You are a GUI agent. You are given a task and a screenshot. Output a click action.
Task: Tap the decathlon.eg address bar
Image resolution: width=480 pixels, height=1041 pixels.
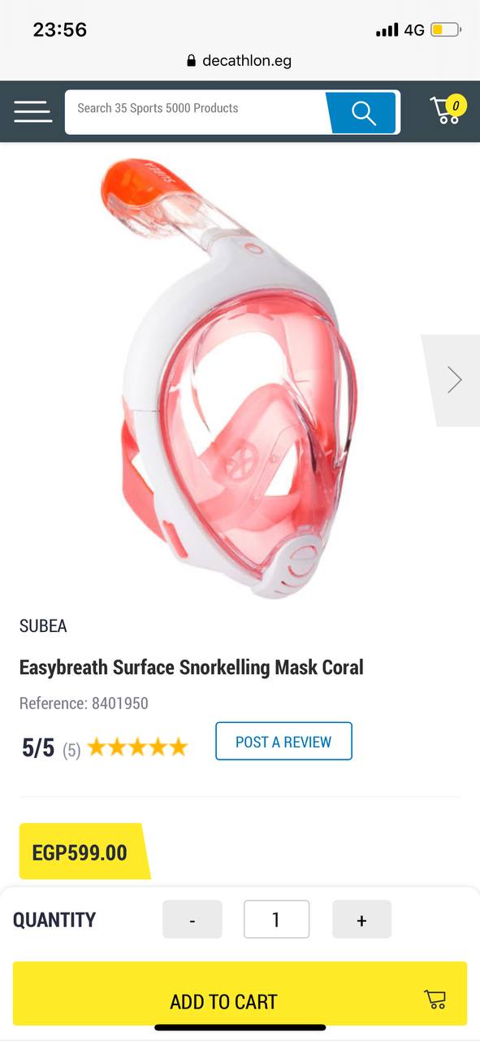[x=240, y=61]
